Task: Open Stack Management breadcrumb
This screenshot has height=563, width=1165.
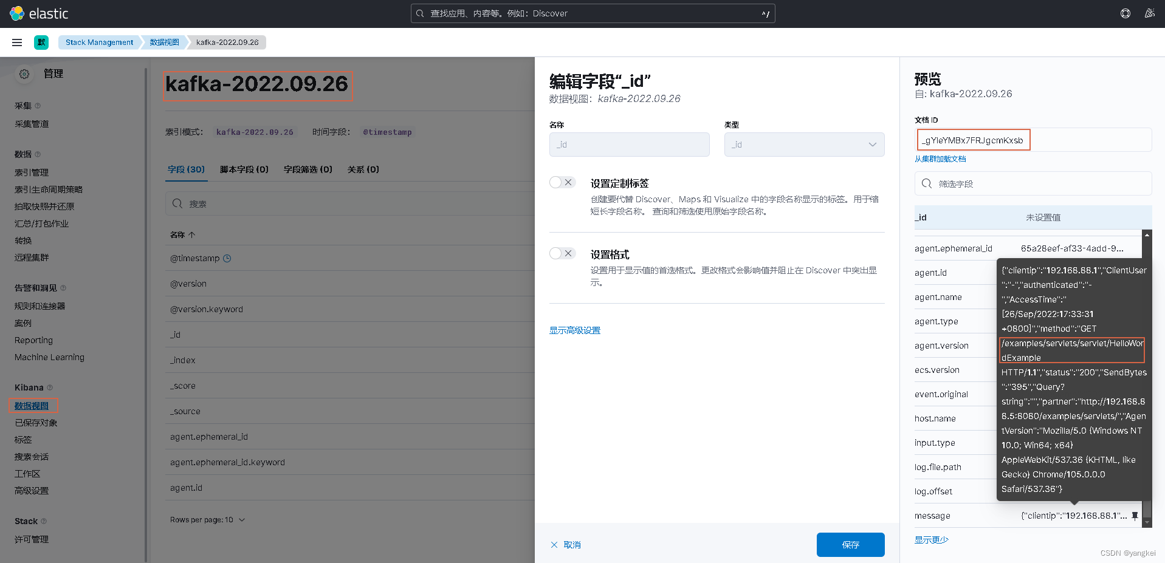Action: pyautogui.click(x=100, y=43)
